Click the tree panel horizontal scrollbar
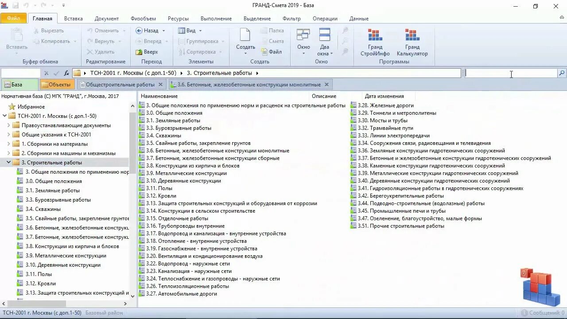Viewport: 567px width, 319px height. (37, 303)
